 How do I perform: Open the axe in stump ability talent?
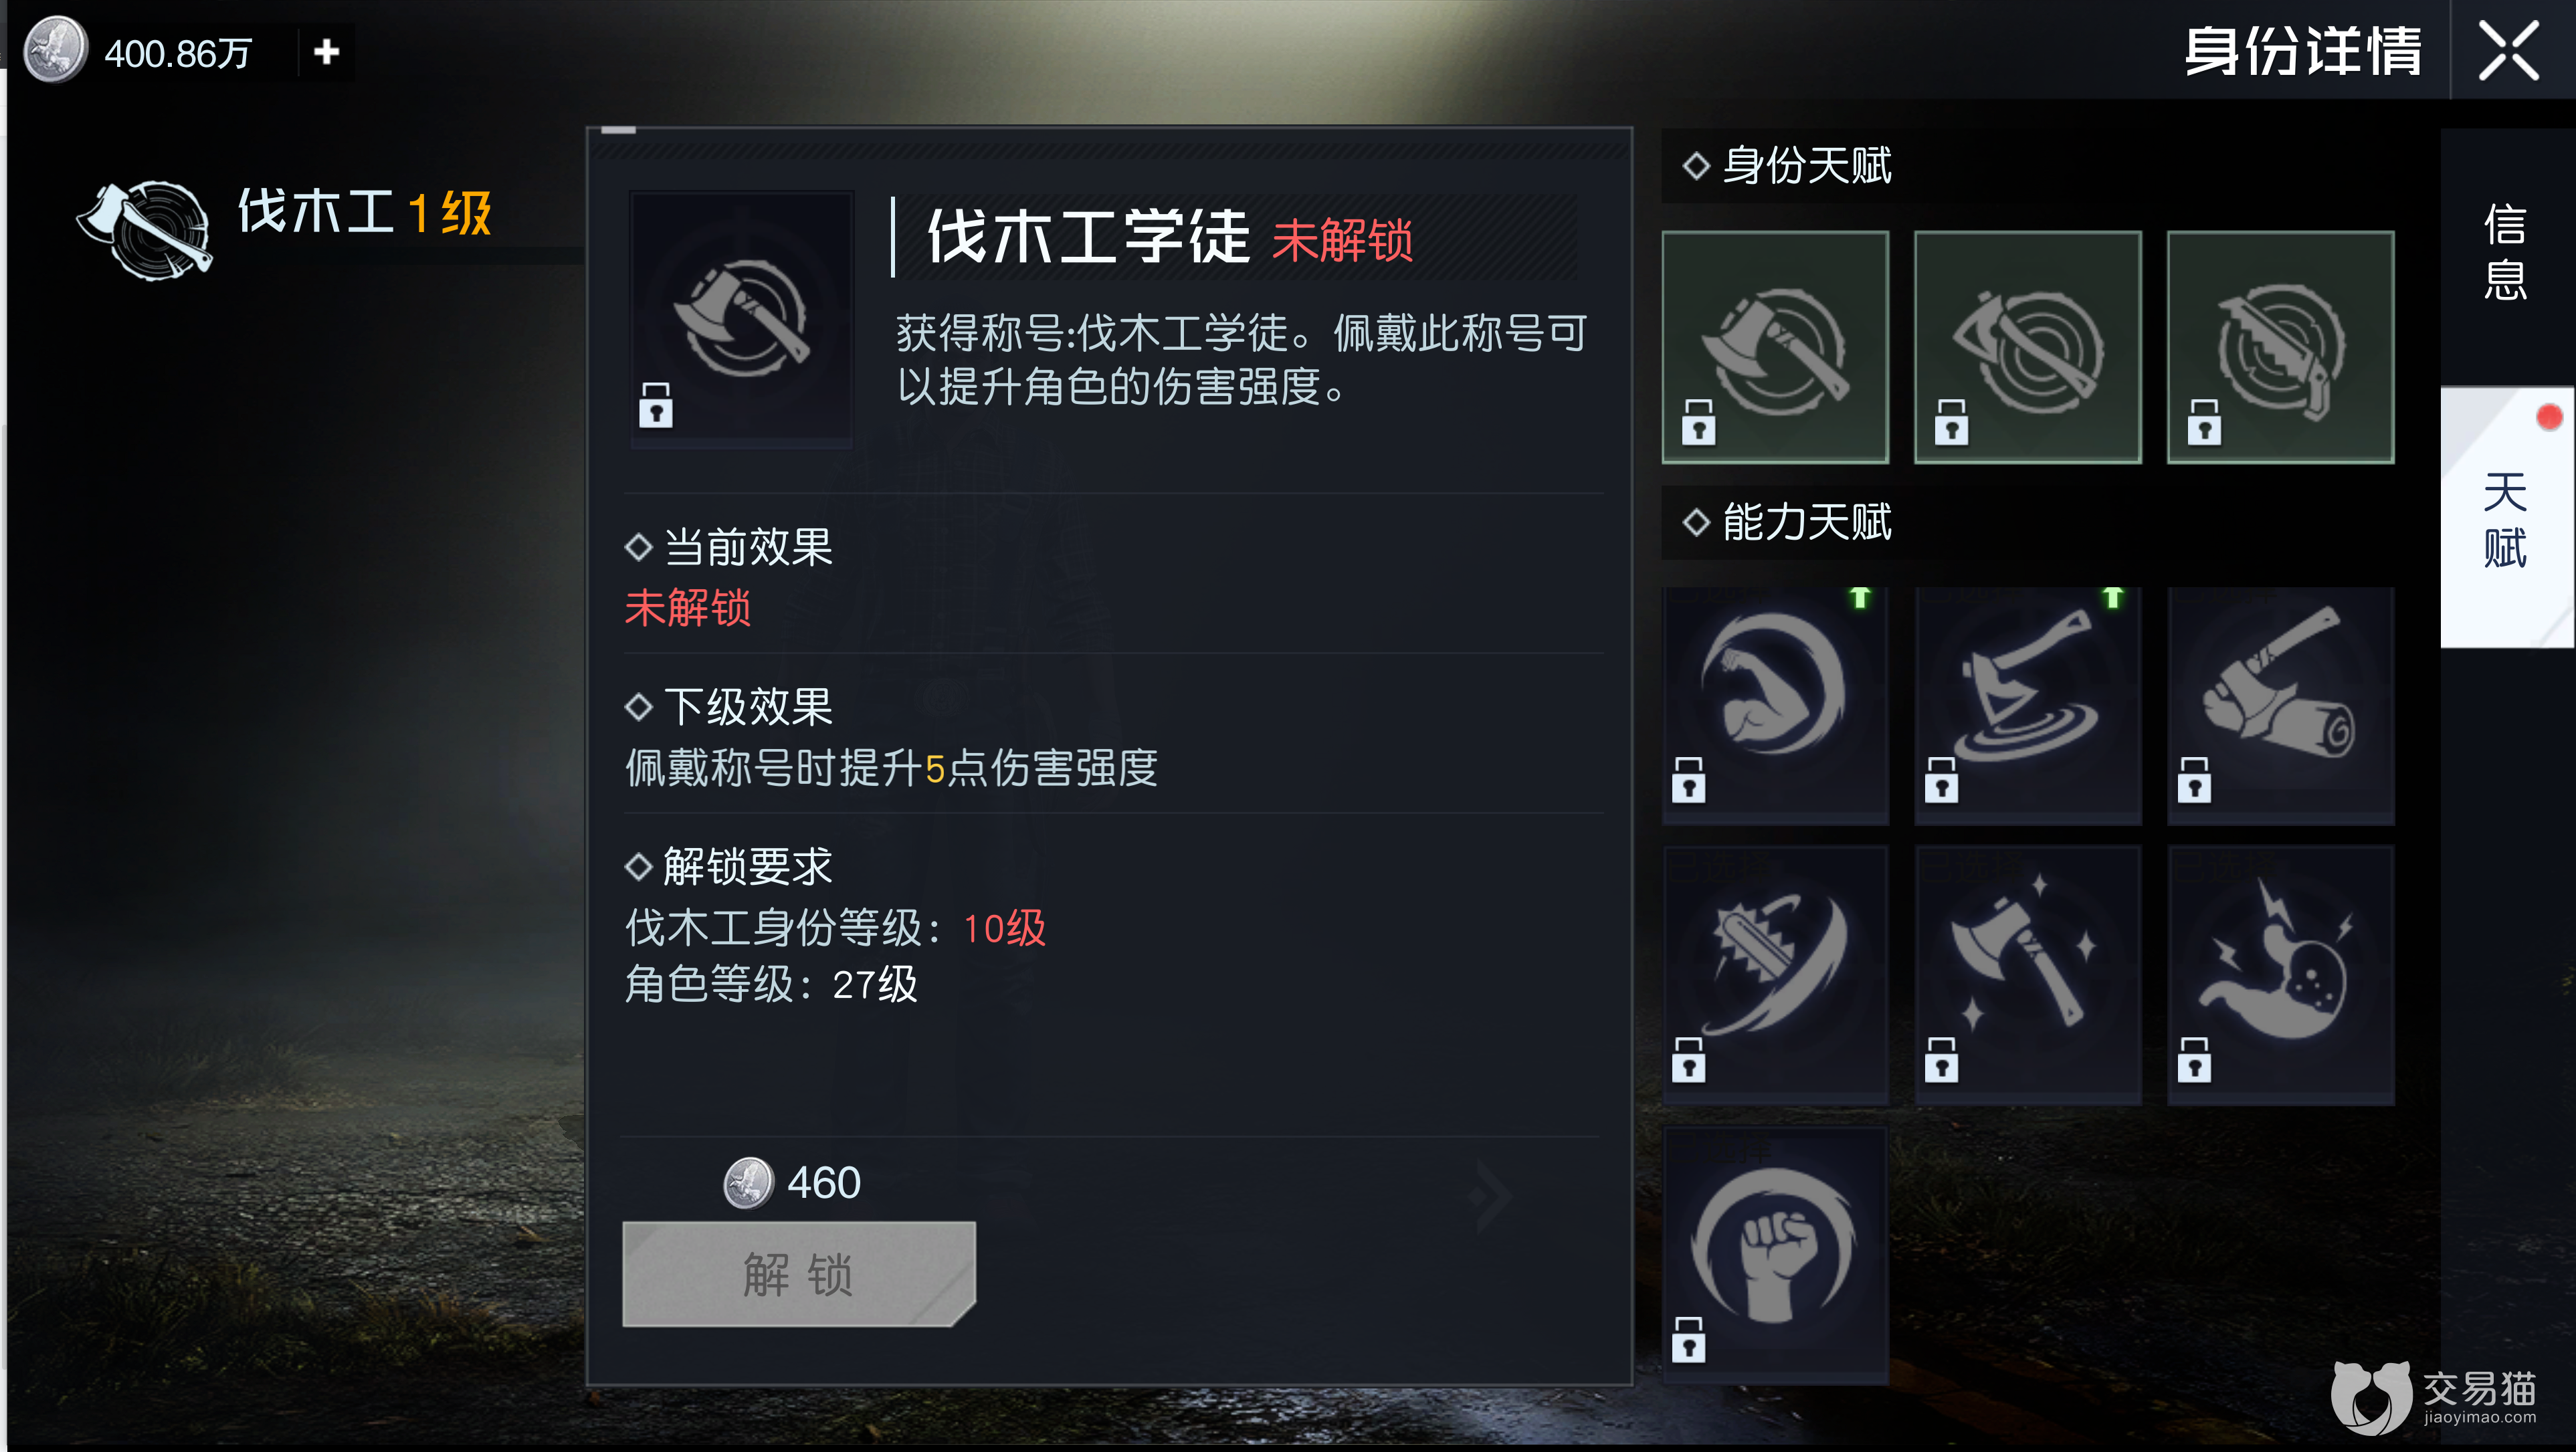click(2027, 705)
